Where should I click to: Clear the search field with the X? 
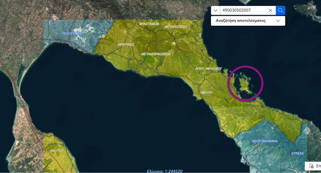(270, 10)
